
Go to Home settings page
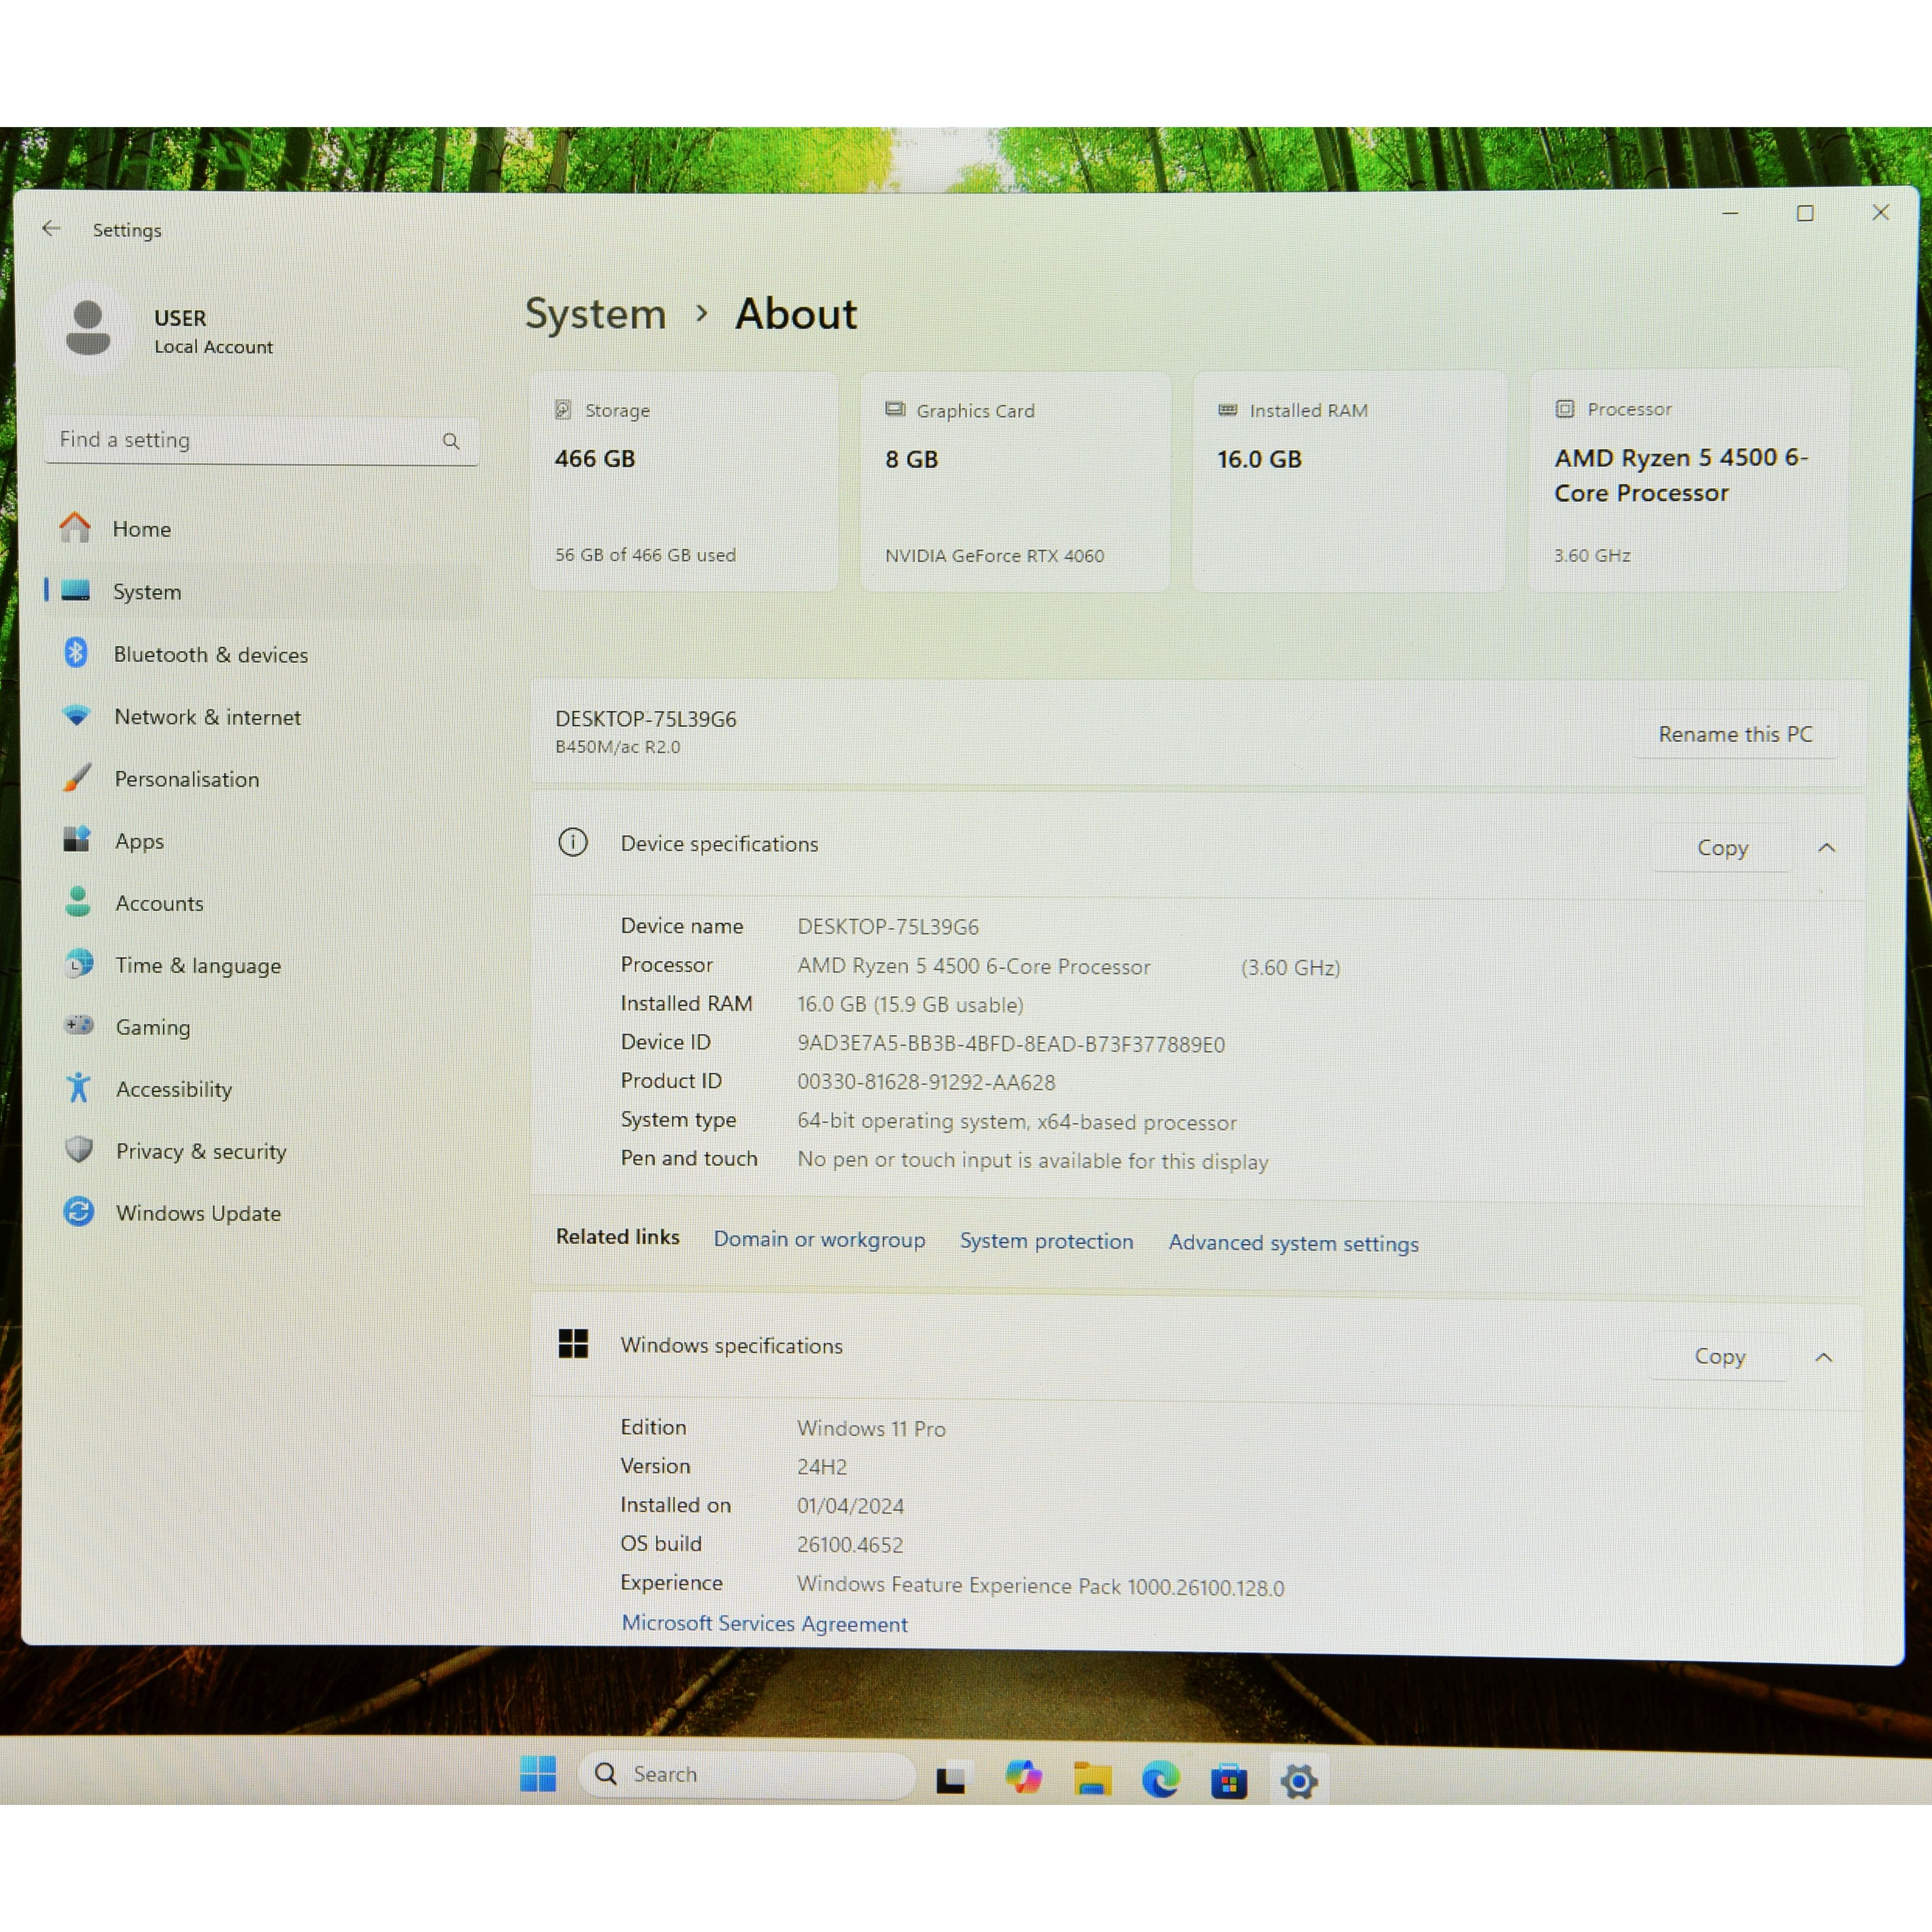263,528
